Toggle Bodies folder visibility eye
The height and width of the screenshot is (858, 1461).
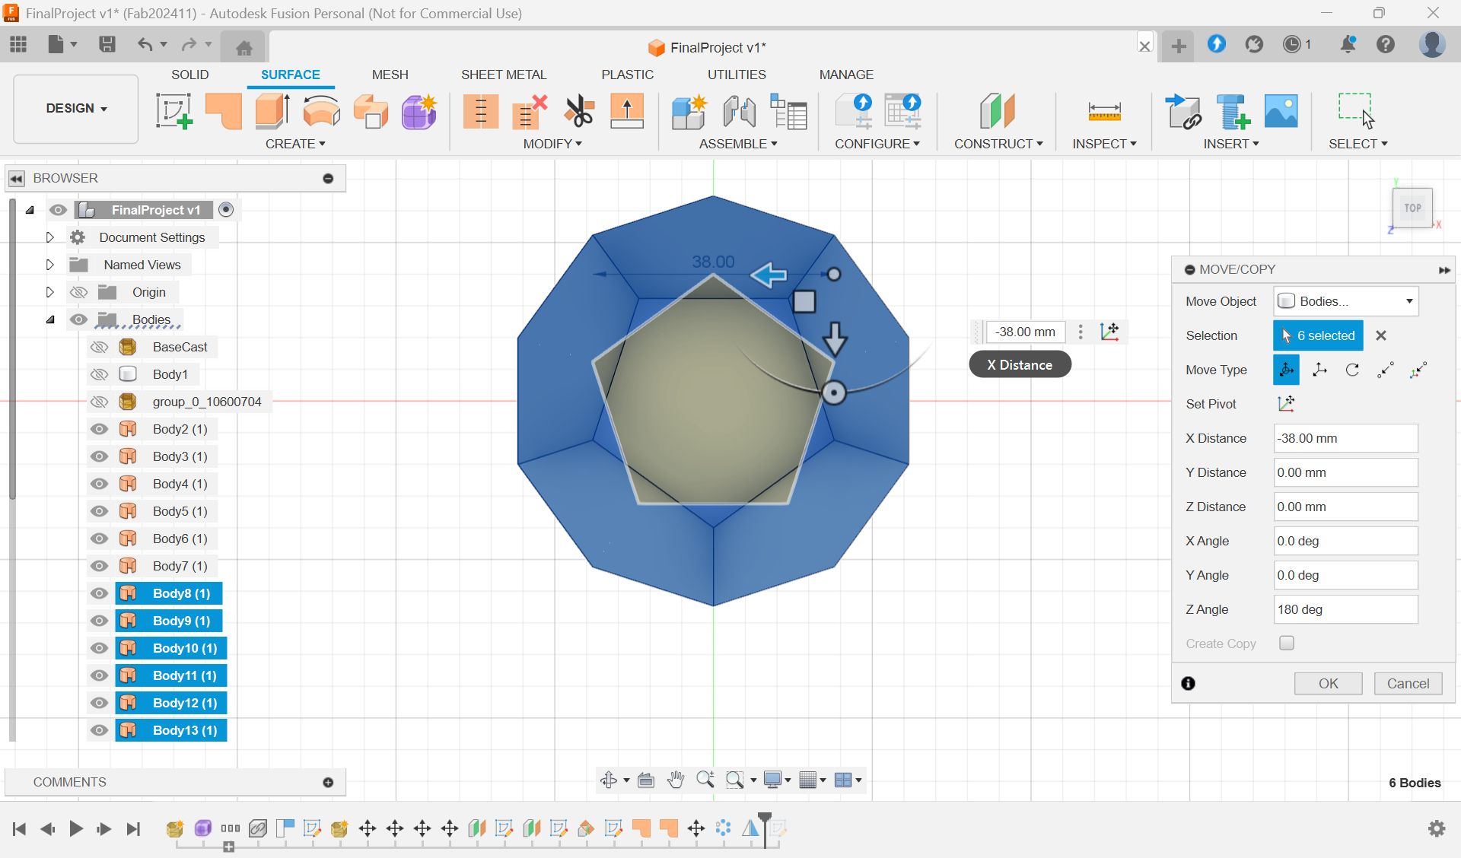[x=78, y=319]
